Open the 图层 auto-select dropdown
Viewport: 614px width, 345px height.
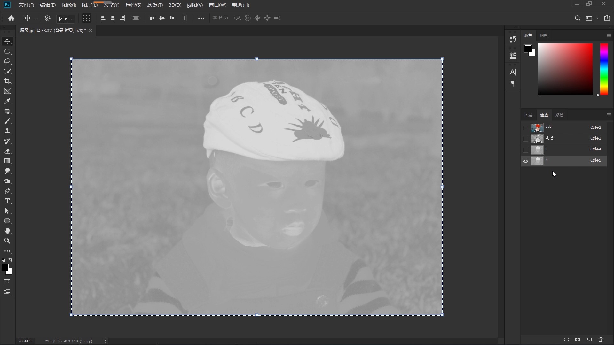pyautogui.click(x=66, y=19)
